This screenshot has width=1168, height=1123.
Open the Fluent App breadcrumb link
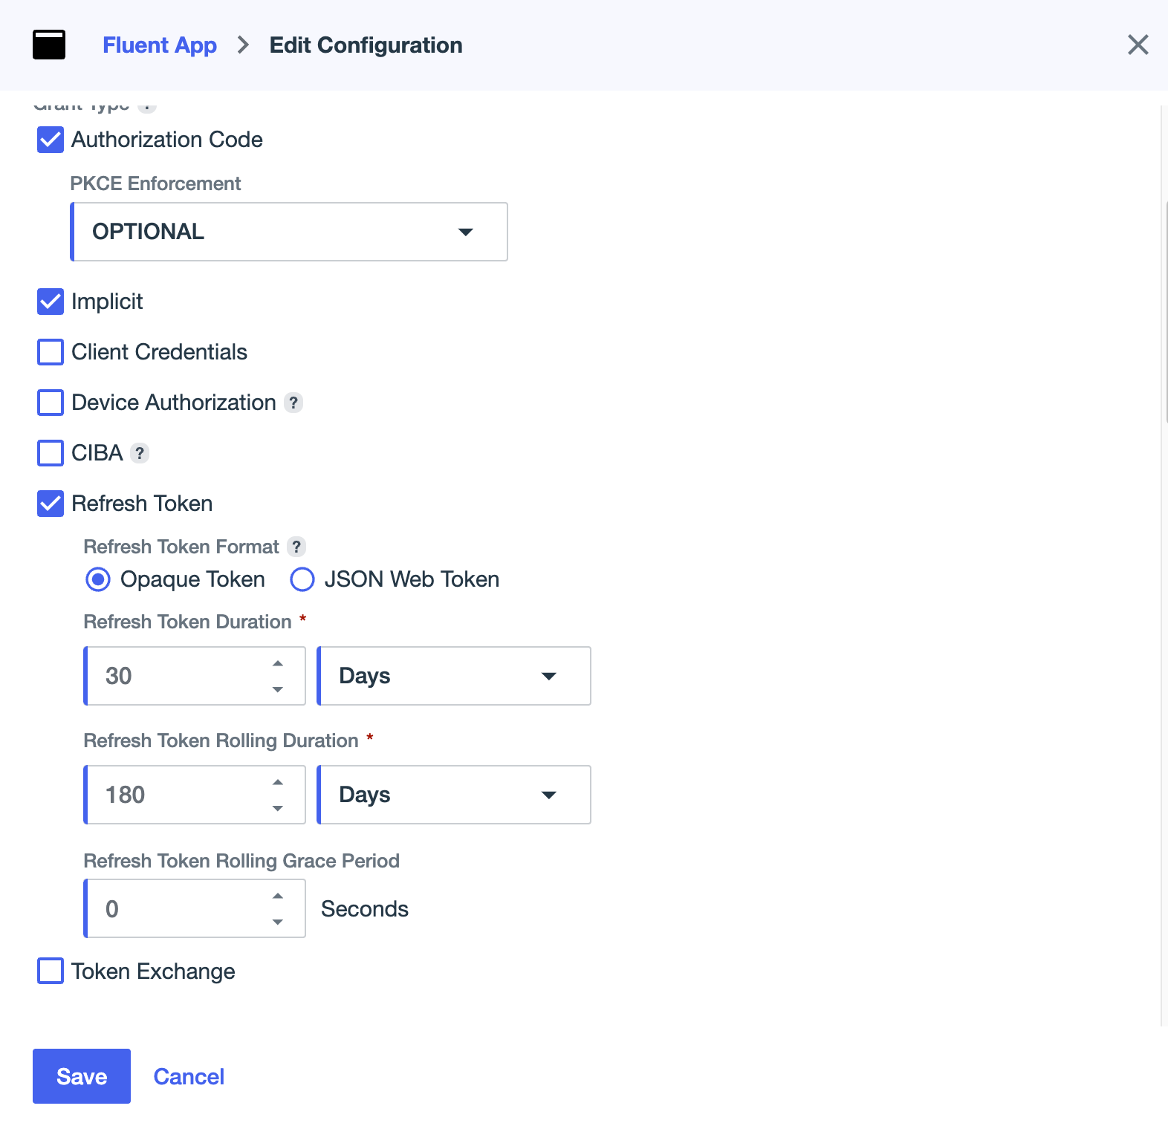point(160,45)
